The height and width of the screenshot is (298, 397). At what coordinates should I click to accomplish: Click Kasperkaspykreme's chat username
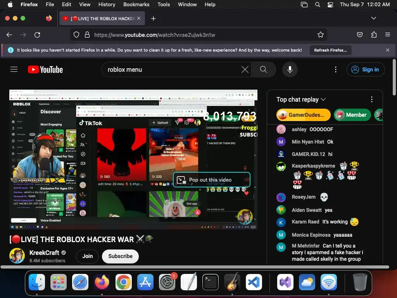point(313,166)
